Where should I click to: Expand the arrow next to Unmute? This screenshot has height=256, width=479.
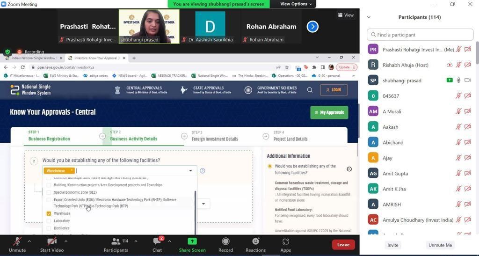tap(29, 241)
